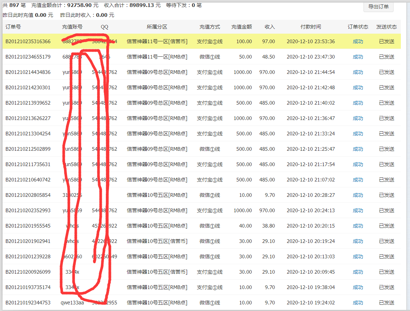Click the 已发送 status of the first row
The width and height of the screenshot is (410, 311).
click(x=386, y=41)
